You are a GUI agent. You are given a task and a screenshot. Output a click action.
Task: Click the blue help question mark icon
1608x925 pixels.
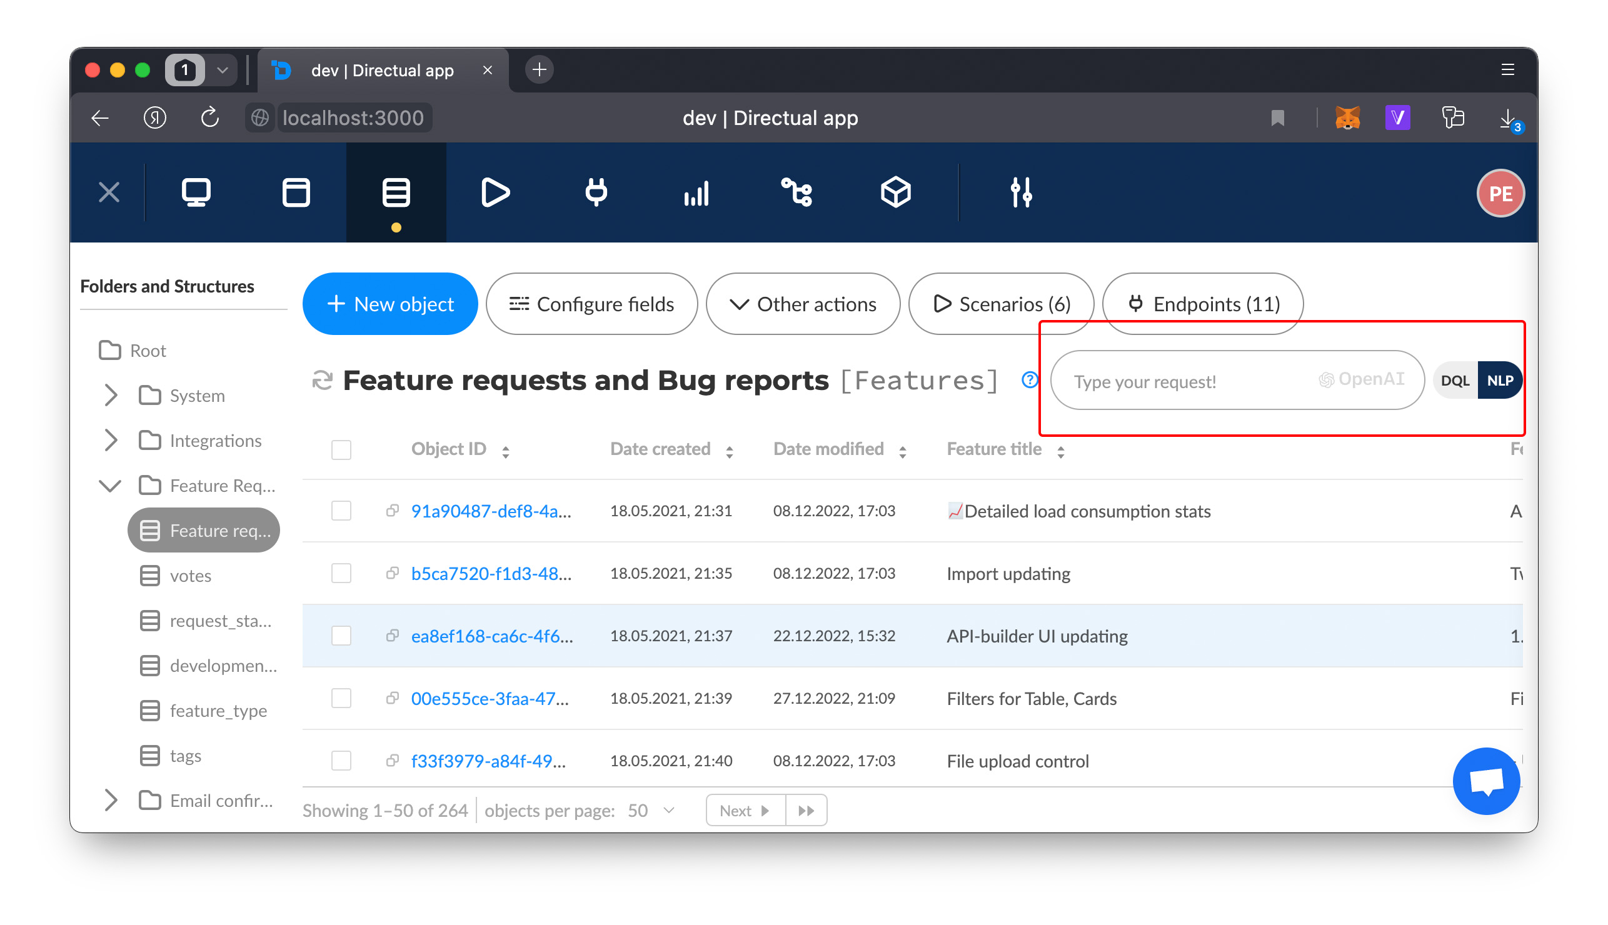[1028, 380]
